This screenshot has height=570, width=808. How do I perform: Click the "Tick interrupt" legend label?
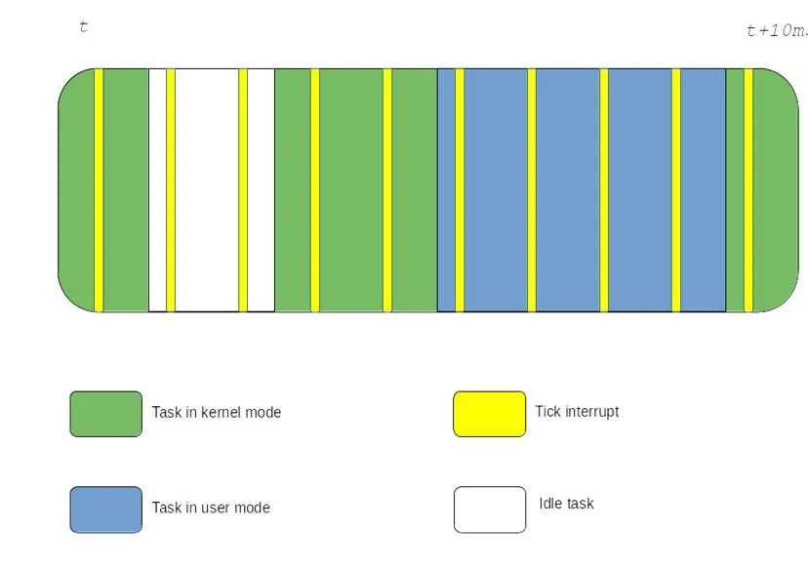click(576, 411)
